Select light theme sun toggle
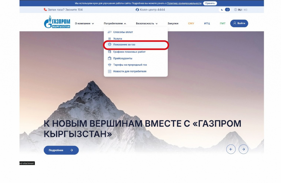 pos(228,10)
